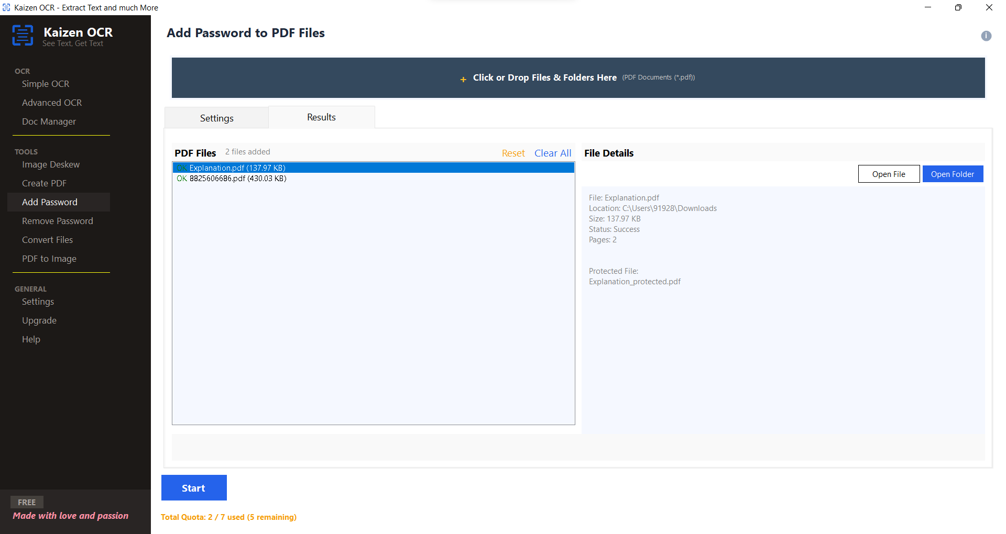Open the Doc Manager
The image size is (1006, 534).
point(48,121)
